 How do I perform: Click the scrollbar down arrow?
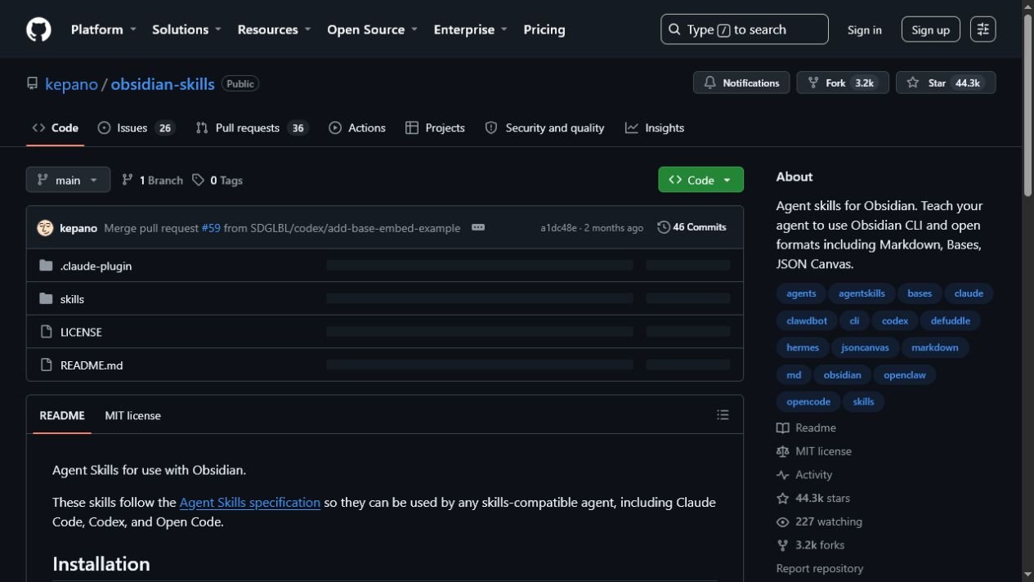pos(1027,576)
